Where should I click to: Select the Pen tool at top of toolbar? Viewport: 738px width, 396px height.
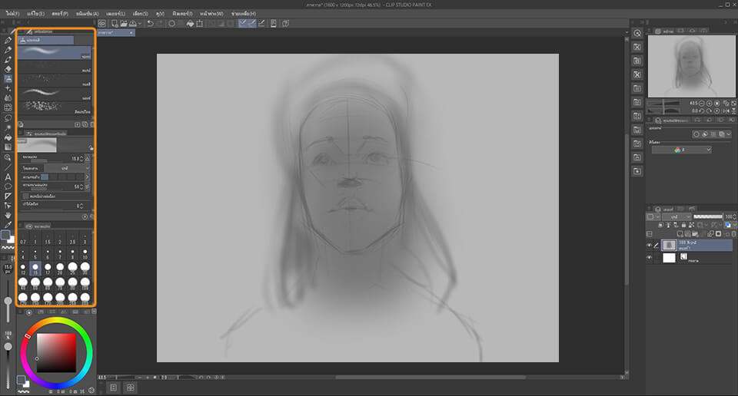point(8,40)
